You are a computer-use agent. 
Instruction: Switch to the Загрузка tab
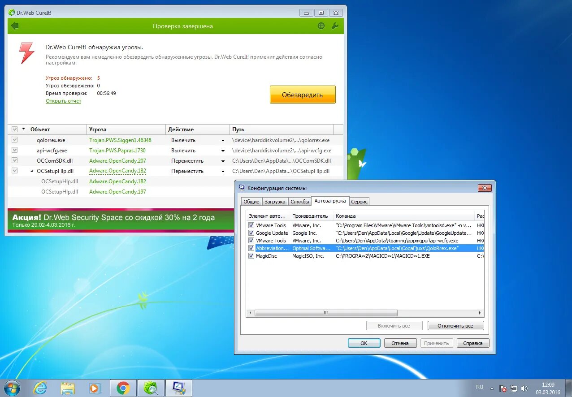[x=275, y=202]
